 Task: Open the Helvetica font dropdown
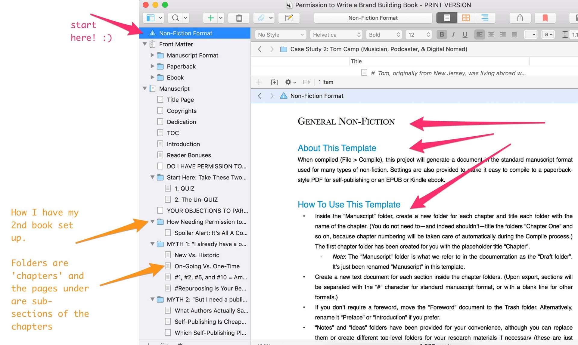tap(336, 35)
